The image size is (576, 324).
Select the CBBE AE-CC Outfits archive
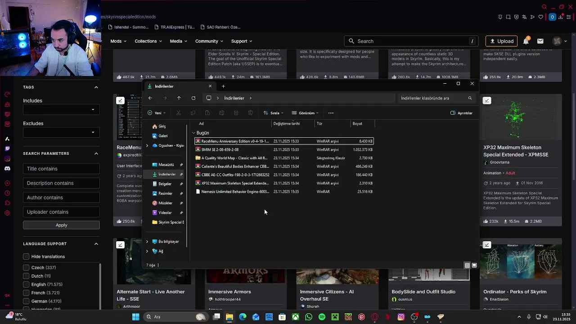coord(284,175)
